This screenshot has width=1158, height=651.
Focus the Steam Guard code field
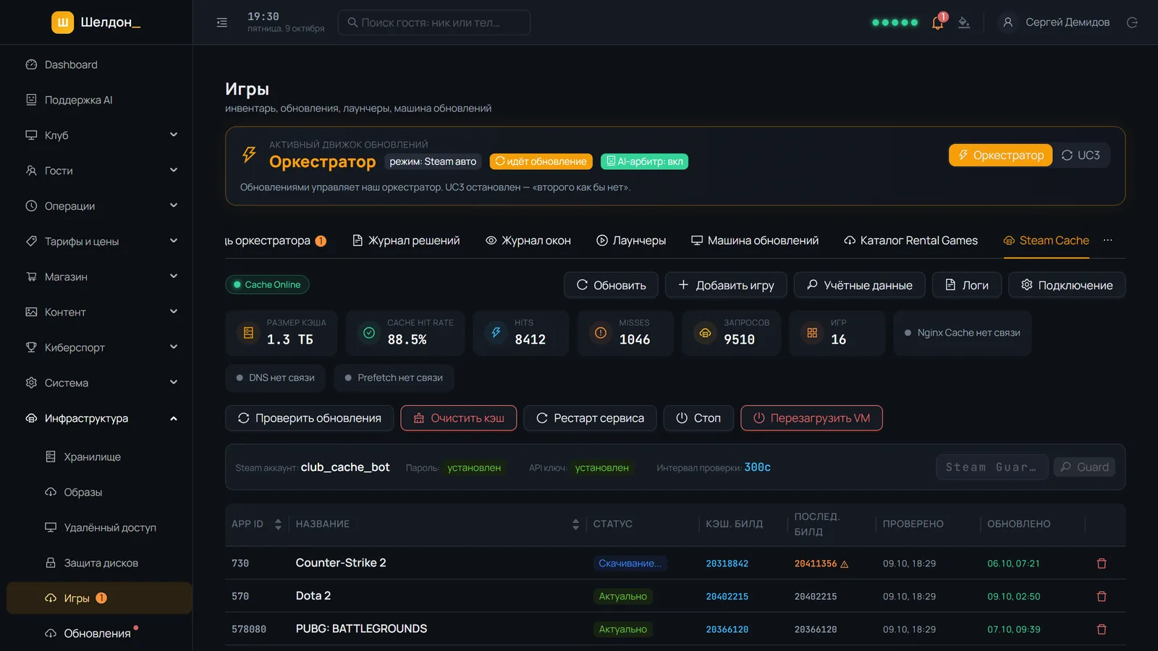(x=992, y=467)
